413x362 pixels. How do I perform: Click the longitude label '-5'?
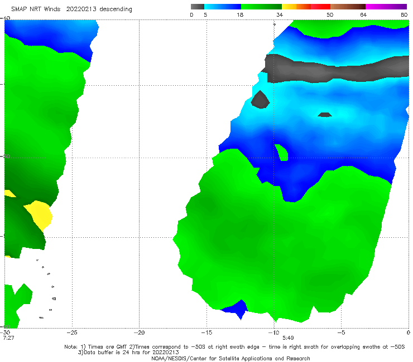coord(341,332)
